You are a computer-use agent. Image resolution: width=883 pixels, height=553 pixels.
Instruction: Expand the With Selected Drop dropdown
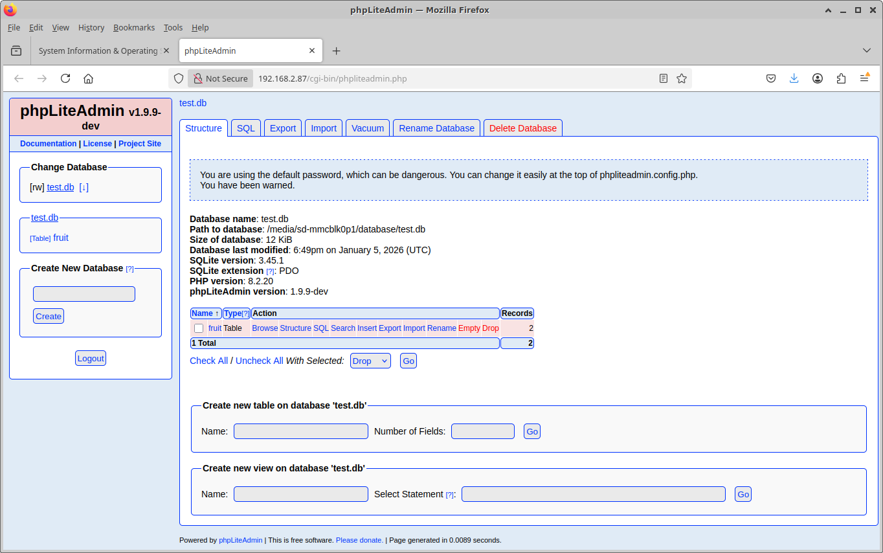370,361
